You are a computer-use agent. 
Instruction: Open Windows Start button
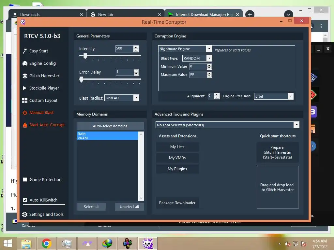point(8,243)
